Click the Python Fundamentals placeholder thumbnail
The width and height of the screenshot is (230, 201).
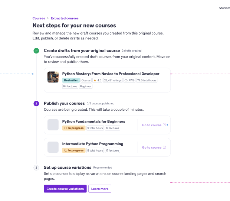pos(53,125)
